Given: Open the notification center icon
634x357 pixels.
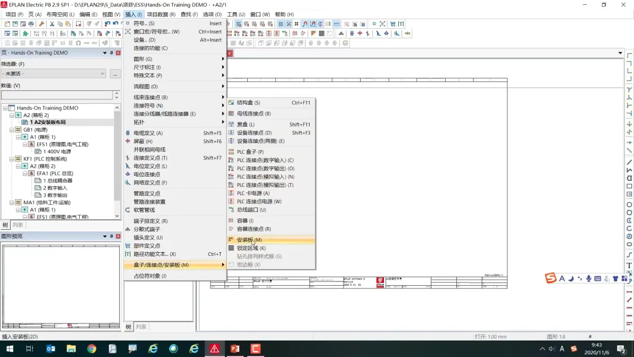Looking at the screenshot, I should [621, 348].
